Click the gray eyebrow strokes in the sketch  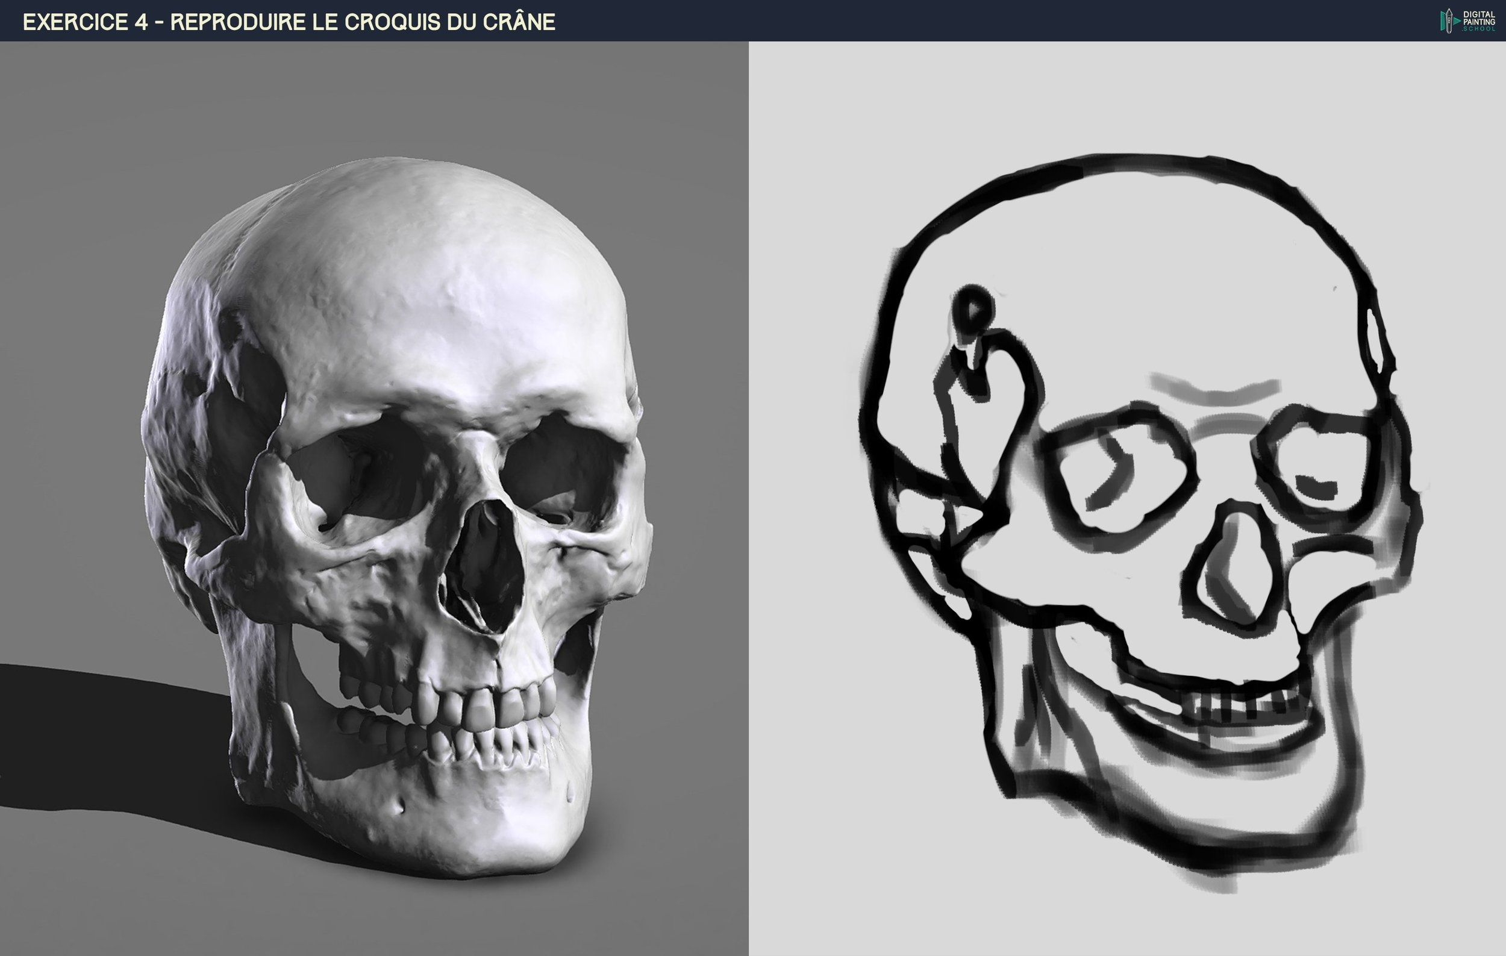1213,394
